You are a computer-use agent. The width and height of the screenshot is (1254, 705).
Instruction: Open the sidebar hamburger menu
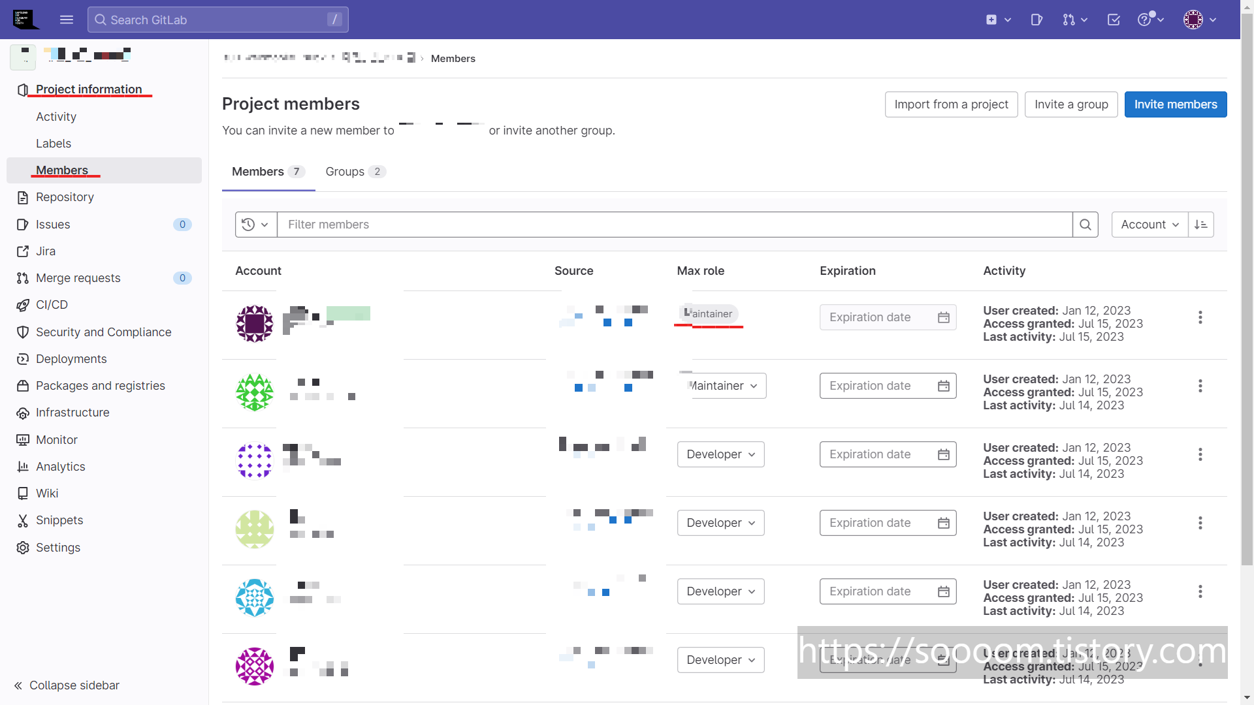pos(67,20)
